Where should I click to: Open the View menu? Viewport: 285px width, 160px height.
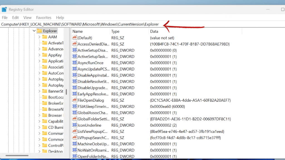point(28,17)
